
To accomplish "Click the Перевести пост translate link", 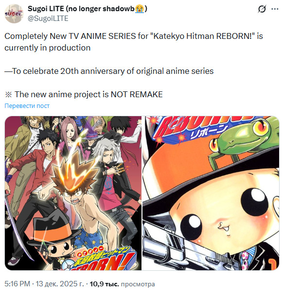I will pyautogui.click(x=27, y=105).
